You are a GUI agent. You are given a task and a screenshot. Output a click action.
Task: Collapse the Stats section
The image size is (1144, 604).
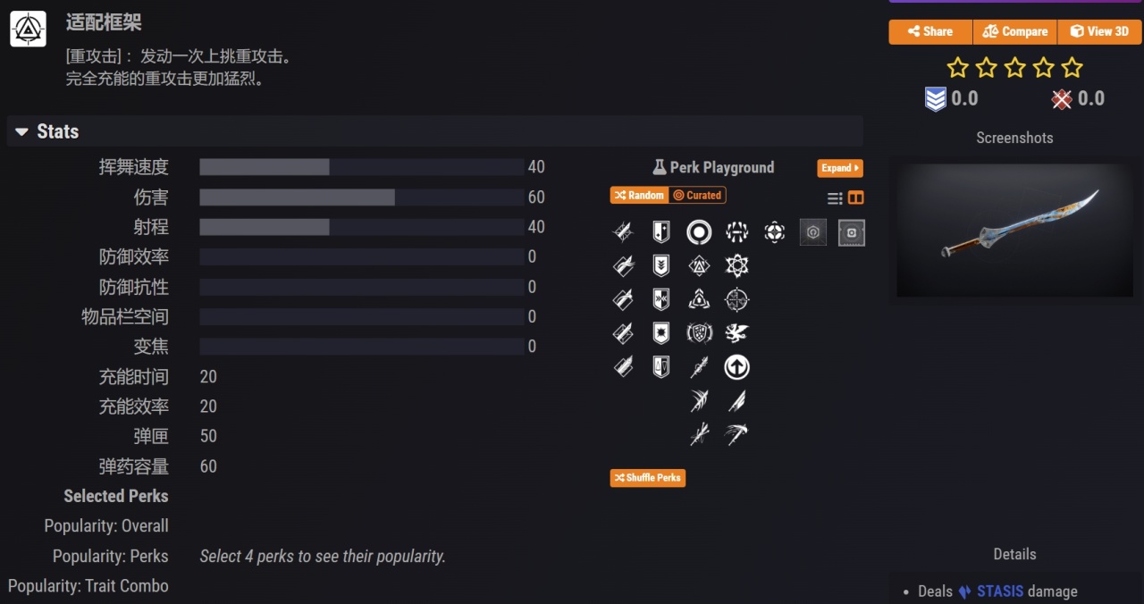point(22,132)
